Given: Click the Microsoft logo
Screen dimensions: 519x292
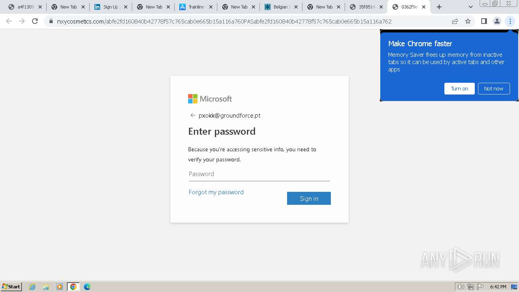Looking at the screenshot, I should (210, 99).
